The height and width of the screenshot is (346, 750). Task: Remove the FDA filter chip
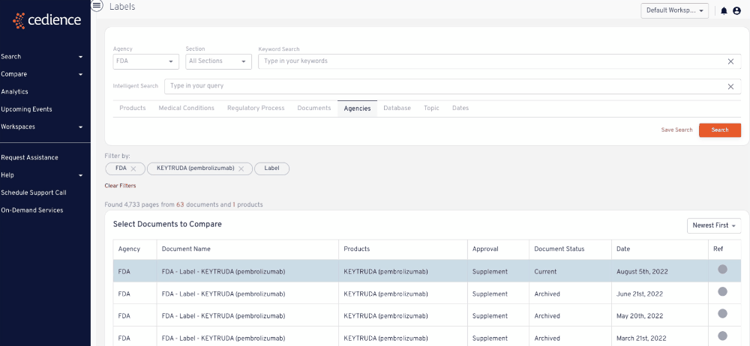point(133,169)
